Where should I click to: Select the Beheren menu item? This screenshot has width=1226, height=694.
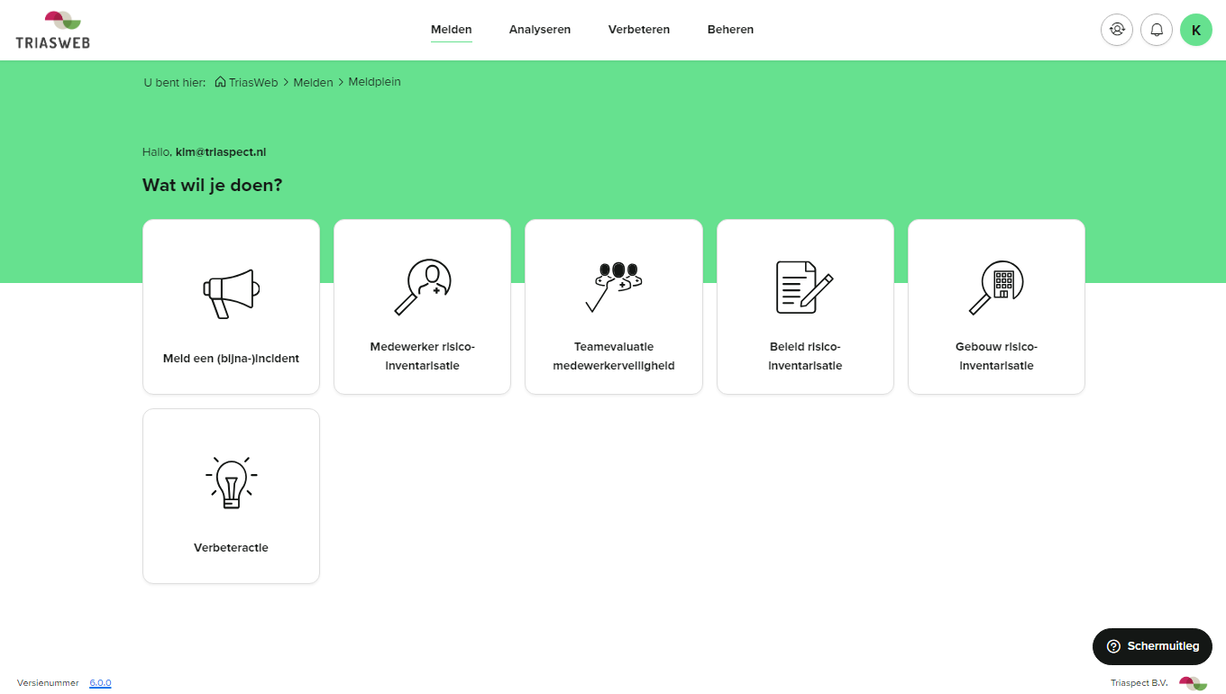pyautogui.click(x=730, y=30)
